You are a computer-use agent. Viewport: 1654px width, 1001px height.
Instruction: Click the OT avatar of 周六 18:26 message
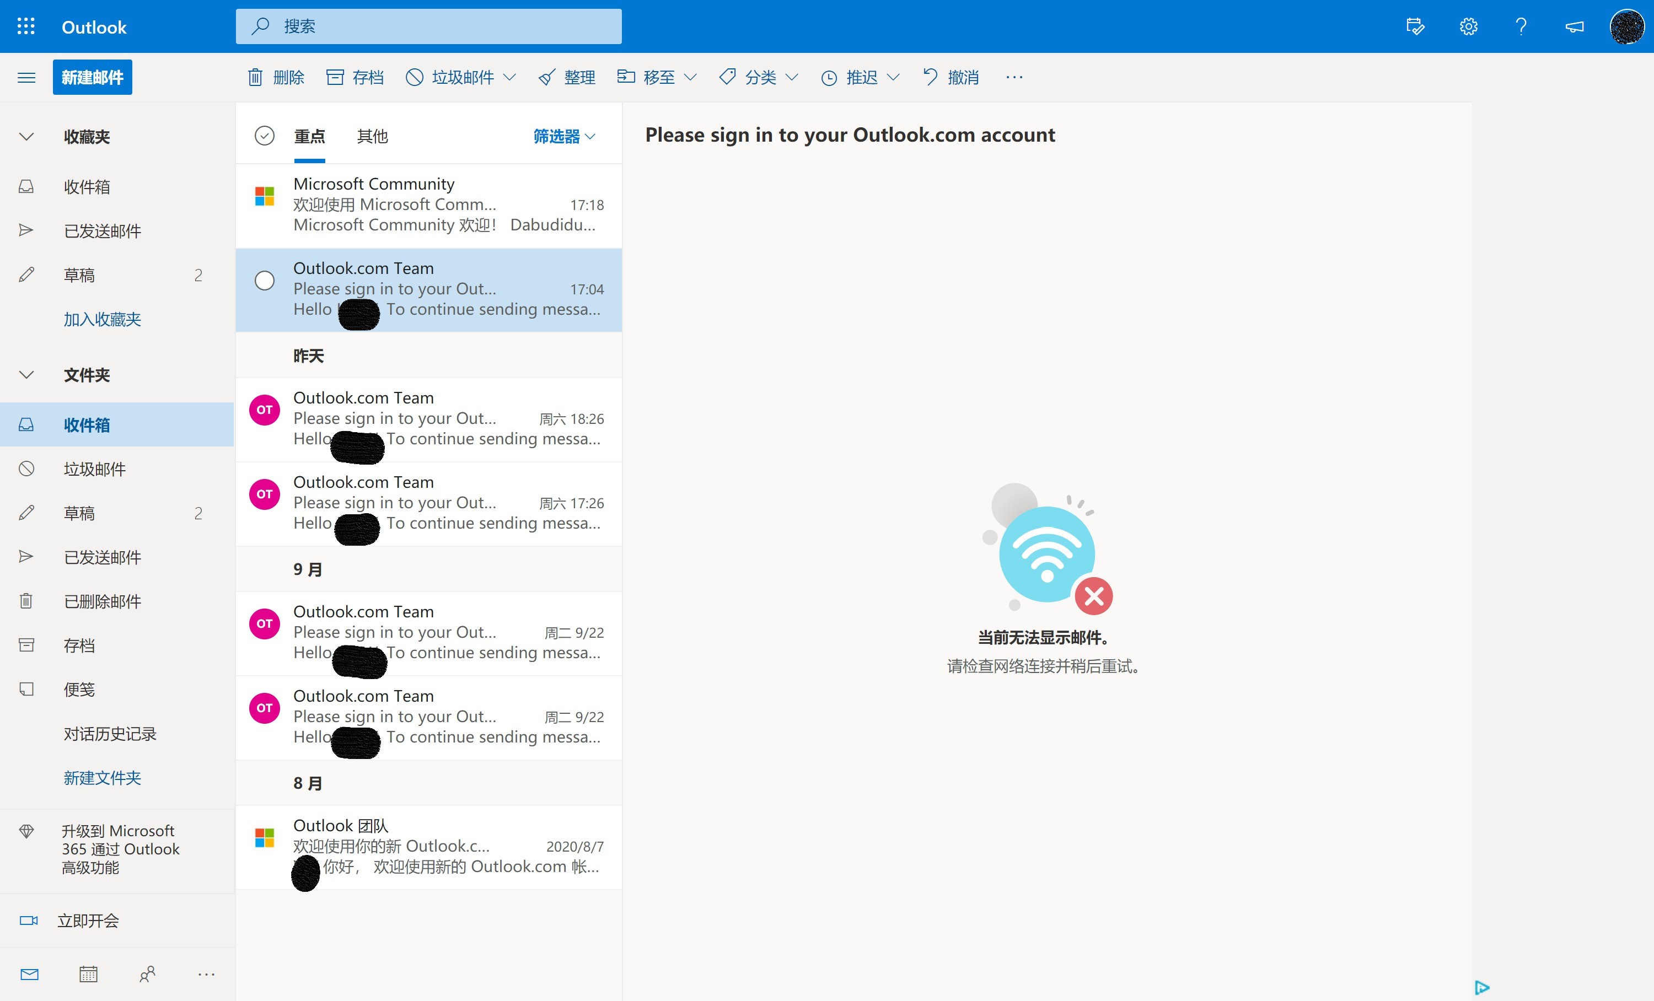[x=265, y=409]
